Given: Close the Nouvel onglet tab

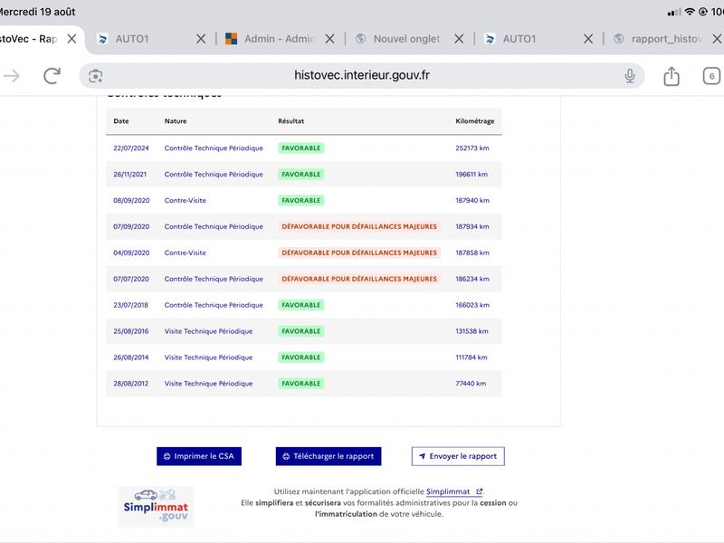Looking at the screenshot, I should 459,39.
